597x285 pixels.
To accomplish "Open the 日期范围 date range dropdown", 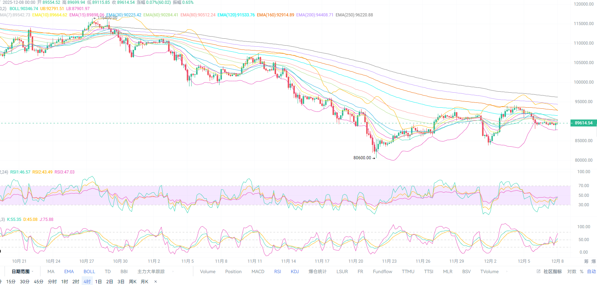I will [22, 271].
